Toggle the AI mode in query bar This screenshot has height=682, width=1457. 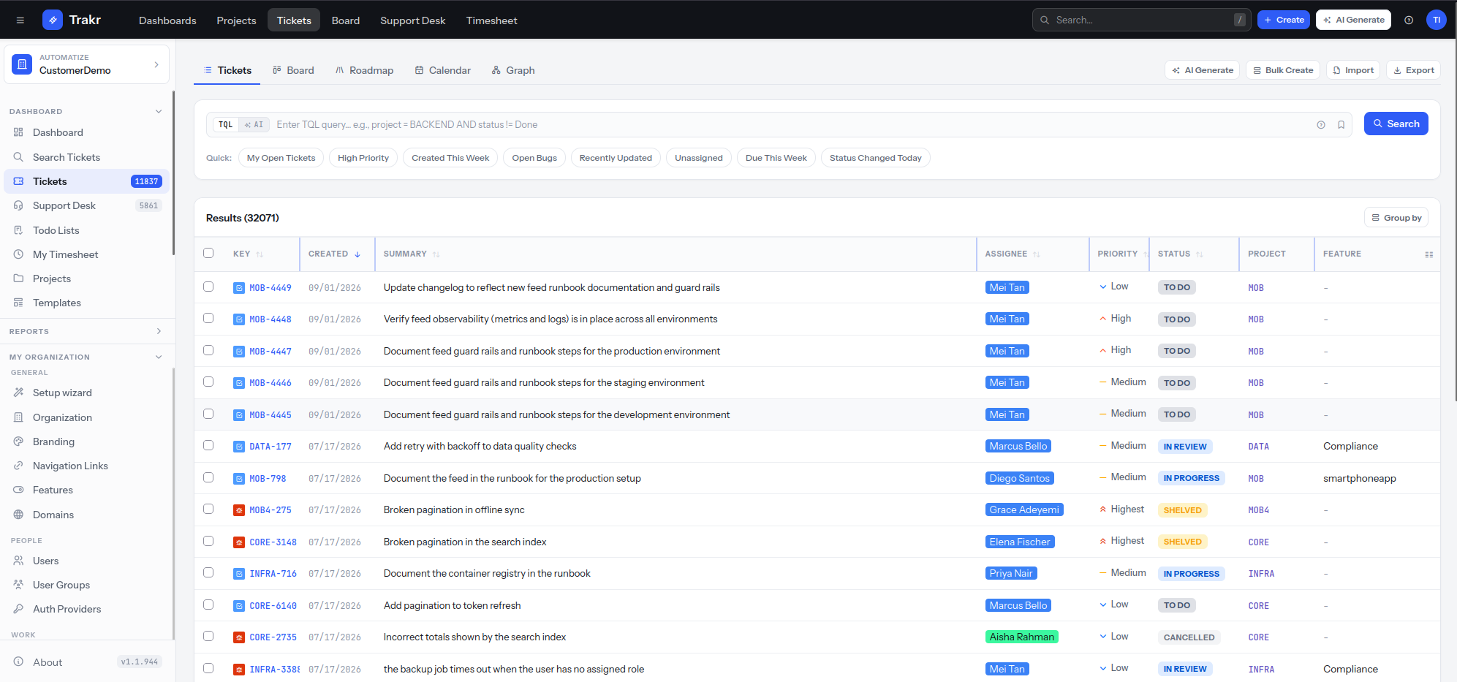(x=254, y=125)
